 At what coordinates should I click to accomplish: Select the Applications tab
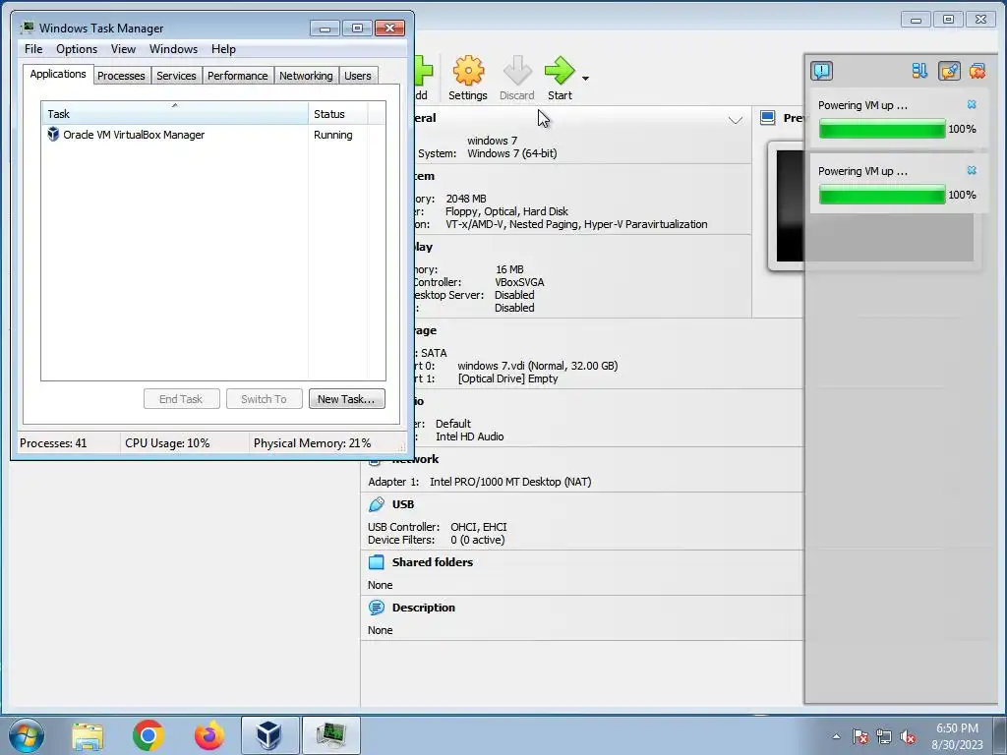58,74
